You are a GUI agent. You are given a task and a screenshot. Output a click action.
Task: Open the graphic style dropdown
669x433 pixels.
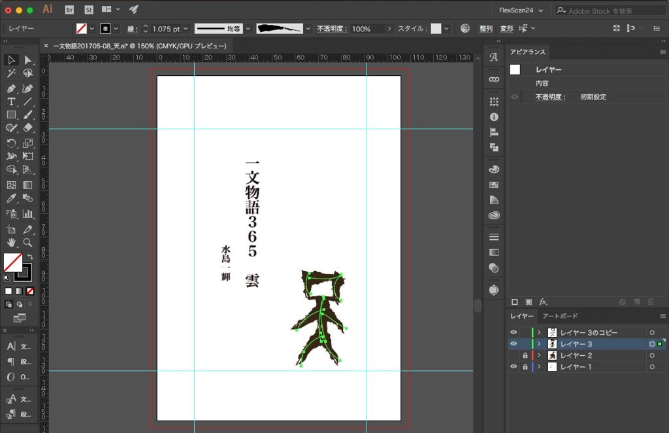point(446,29)
